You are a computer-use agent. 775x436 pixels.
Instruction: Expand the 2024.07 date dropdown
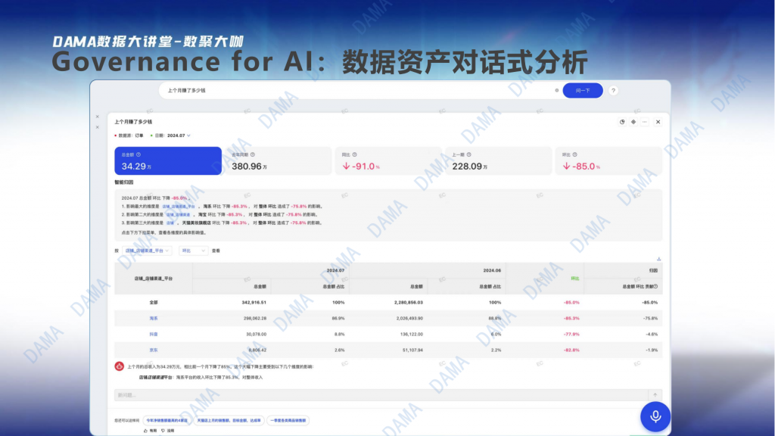pyautogui.click(x=179, y=135)
